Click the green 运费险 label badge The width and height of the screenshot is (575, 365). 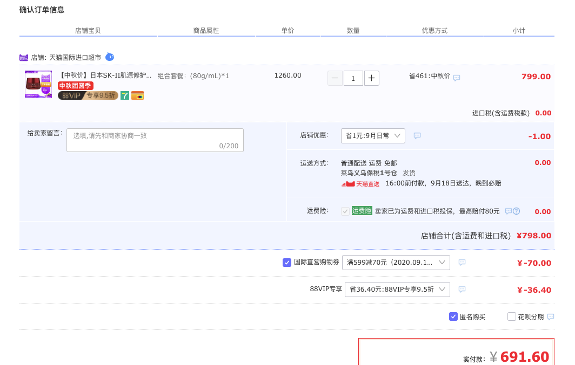tap(362, 211)
